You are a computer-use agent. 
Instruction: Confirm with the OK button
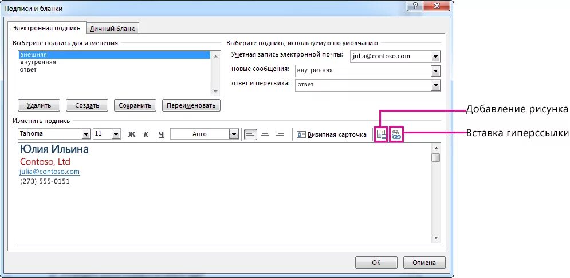tap(376, 263)
